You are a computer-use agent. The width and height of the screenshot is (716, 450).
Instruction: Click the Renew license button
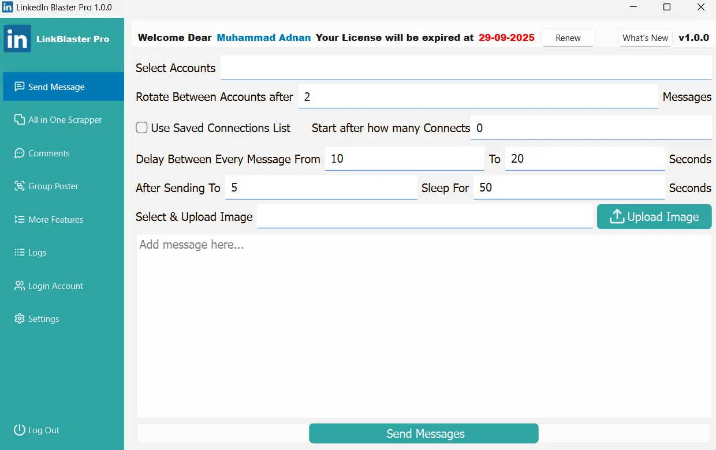tap(568, 38)
